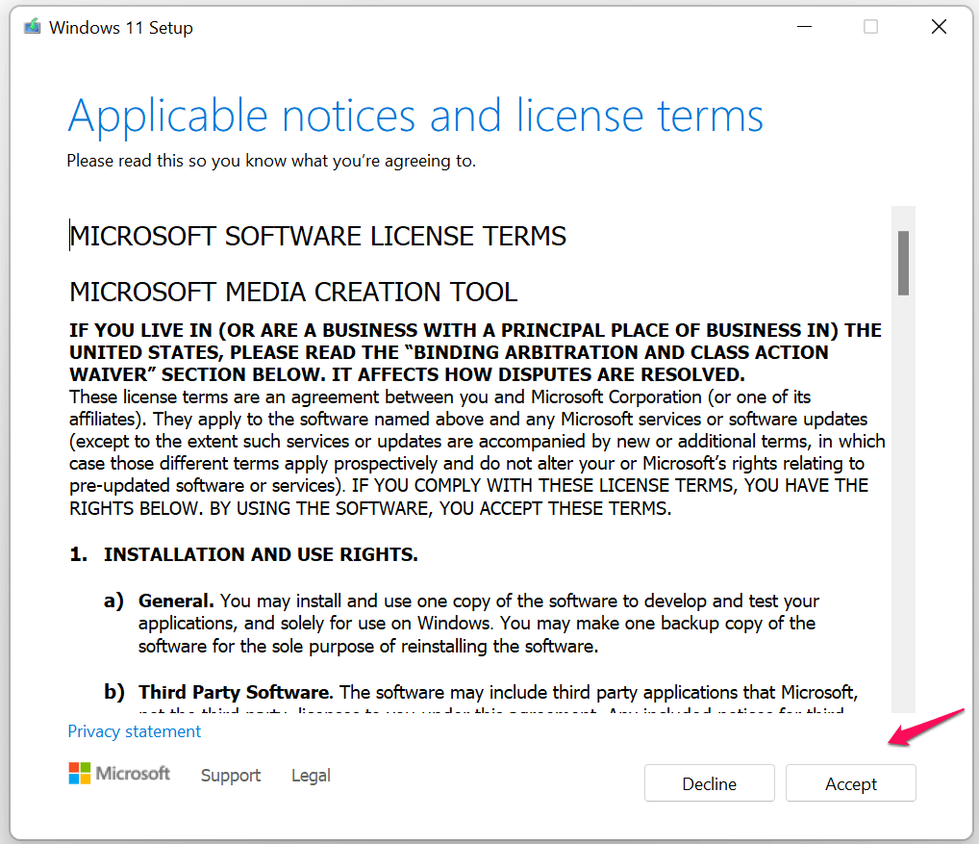Close the Windows 11 Setup window
Viewport: 979px width, 844px height.
pos(939,27)
